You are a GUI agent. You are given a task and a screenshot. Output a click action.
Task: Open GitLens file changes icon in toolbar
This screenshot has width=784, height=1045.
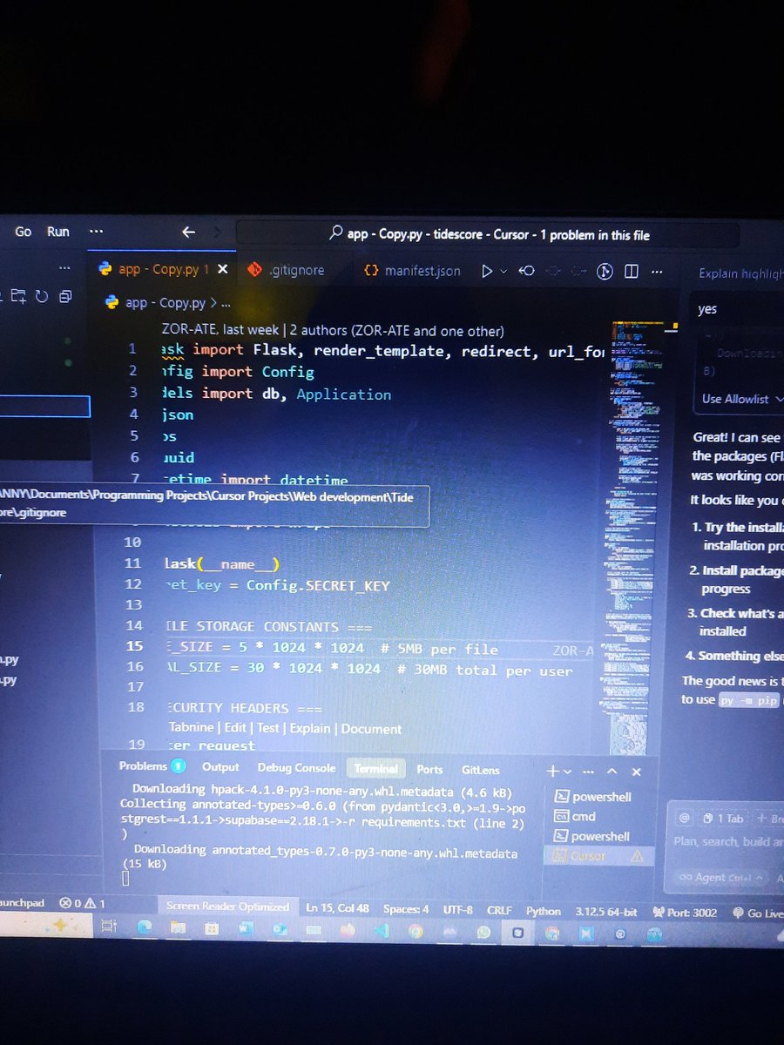pyautogui.click(x=527, y=271)
